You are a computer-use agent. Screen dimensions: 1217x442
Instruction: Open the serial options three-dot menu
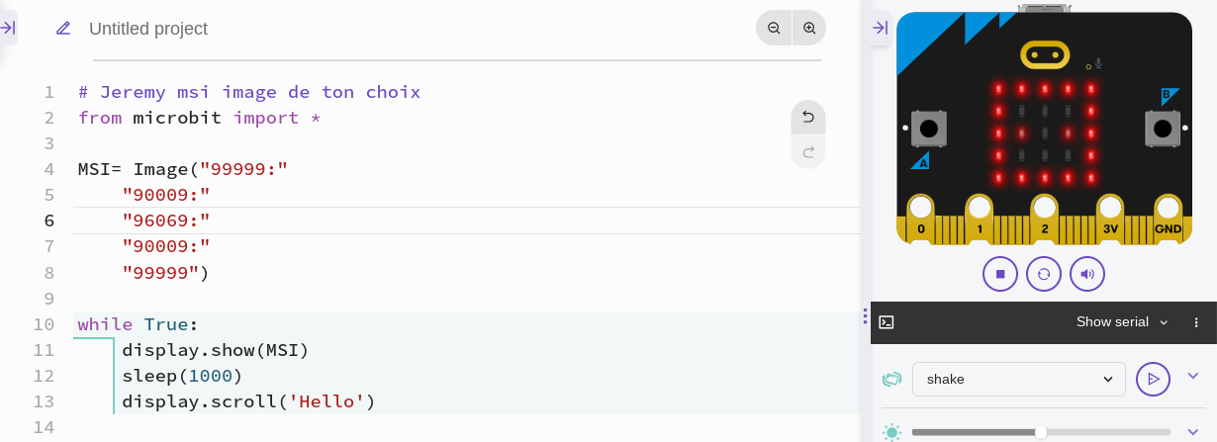pos(1196,322)
